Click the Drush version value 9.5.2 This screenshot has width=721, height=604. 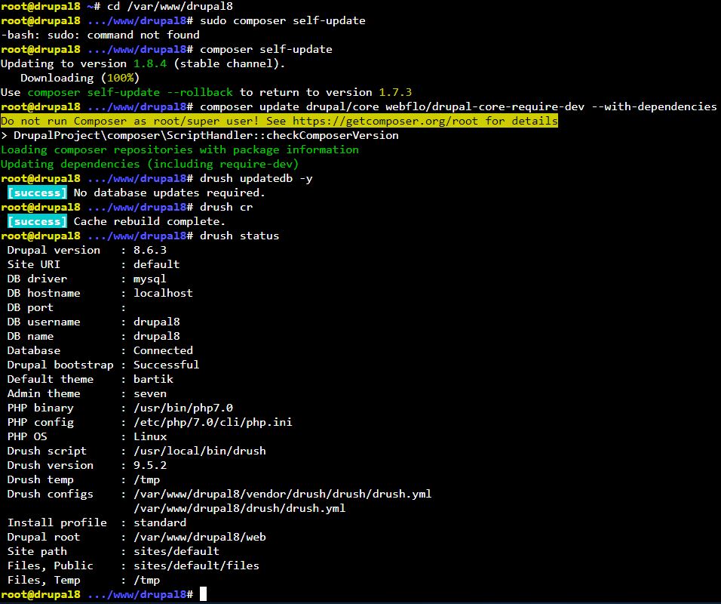coord(149,465)
